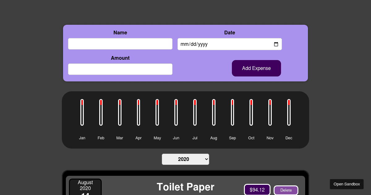Select the Mar bar in chart
The width and height of the screenshot is (371, 195).
[x=120, y=112]
